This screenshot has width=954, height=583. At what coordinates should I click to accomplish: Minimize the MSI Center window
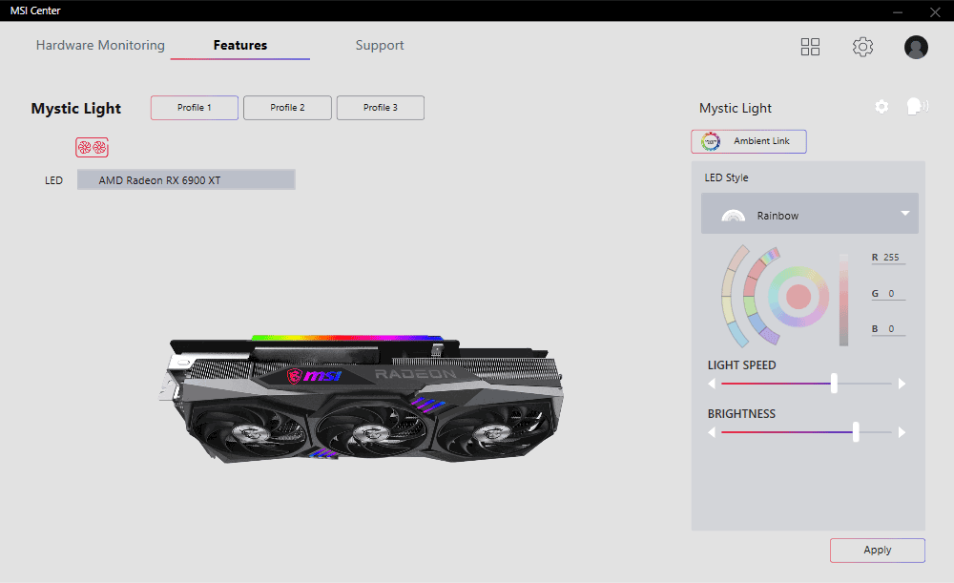(898, 11)
